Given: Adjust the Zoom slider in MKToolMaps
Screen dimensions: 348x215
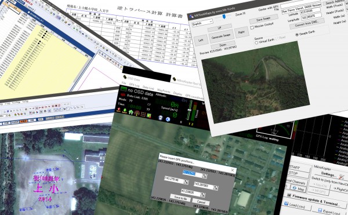Looking at the screenshot, I should tap(224, 17).
